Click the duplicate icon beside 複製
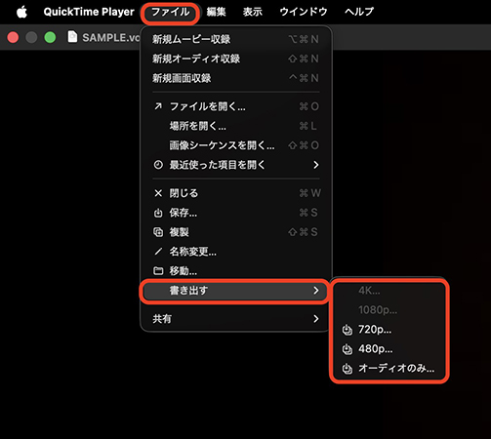Image resolution: width=491 pixels, height=439 pixels. pyautogui.click(x=158, y=232)
